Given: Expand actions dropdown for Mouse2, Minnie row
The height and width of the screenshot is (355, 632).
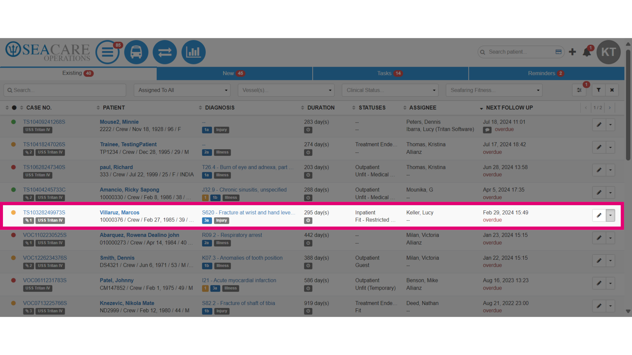Looking at the screenshot, I should tap(611, 125).
